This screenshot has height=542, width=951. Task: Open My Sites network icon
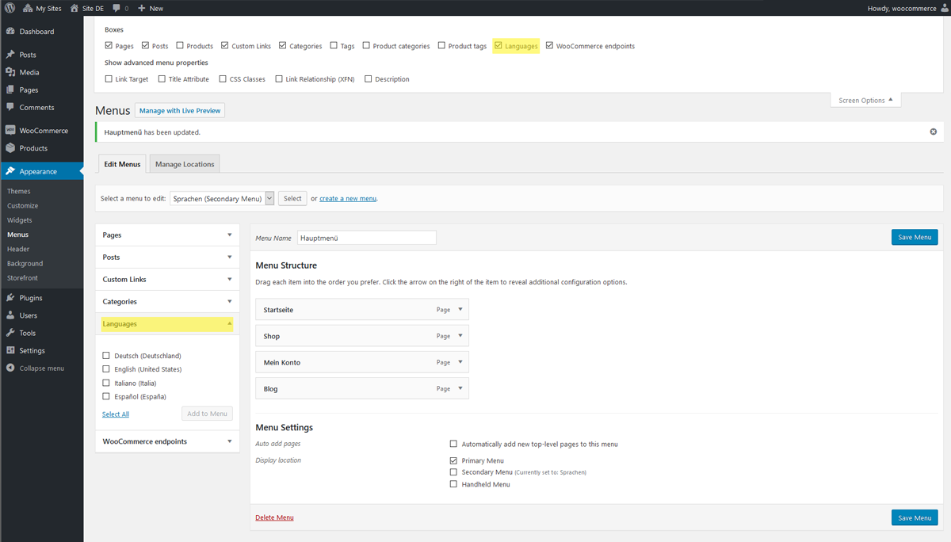click(28, 8)
